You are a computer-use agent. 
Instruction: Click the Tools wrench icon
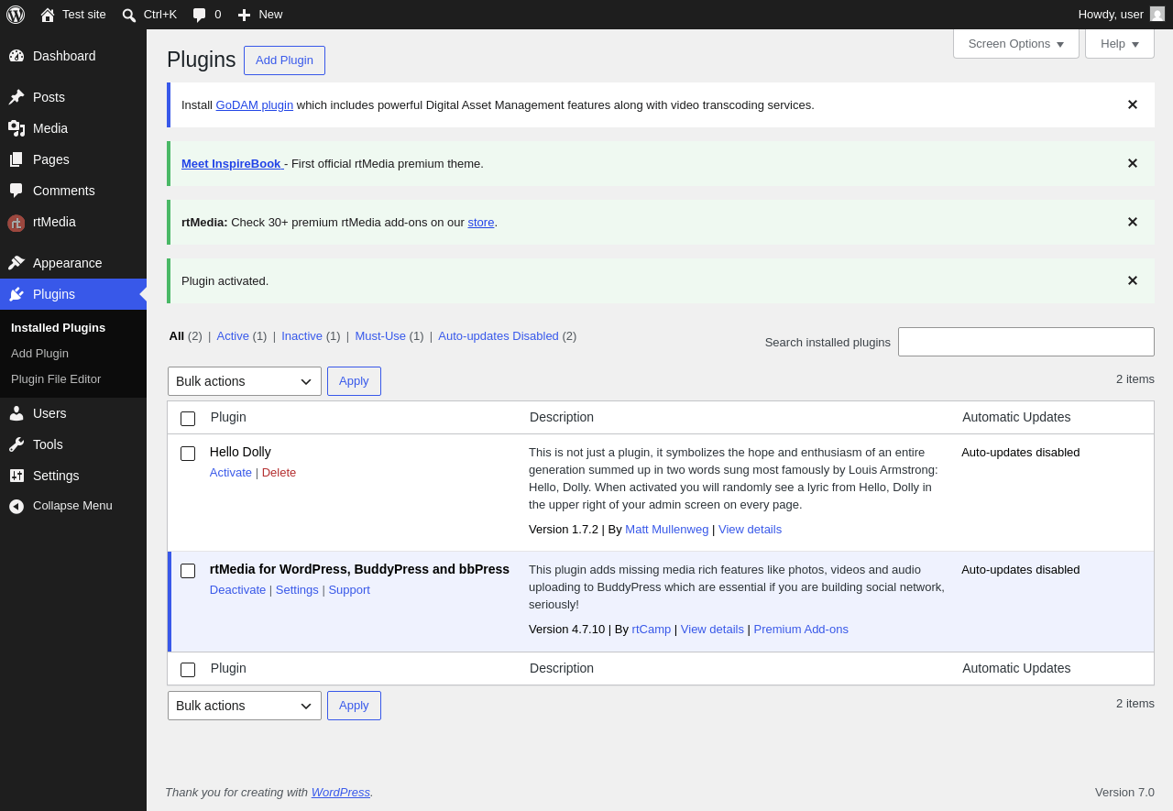click(x=16, y=444)
